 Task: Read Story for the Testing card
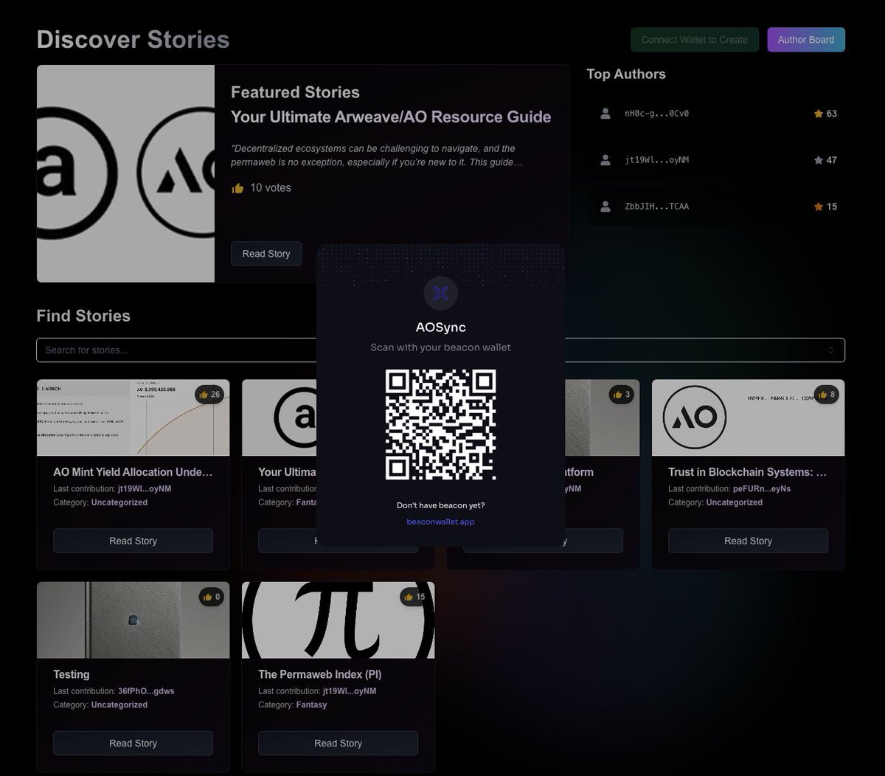[133, 743]
